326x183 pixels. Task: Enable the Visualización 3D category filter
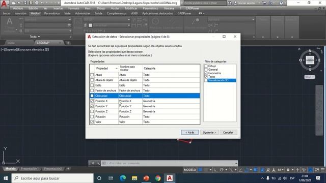[206, 80]
